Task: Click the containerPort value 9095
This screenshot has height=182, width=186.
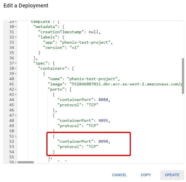Action: pos(103,121)
